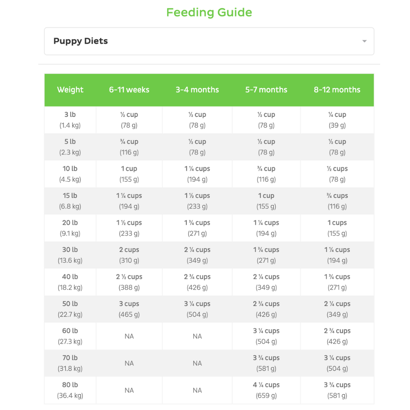
Task: Select the 5-7 months column header
Action: click(266, 90)
